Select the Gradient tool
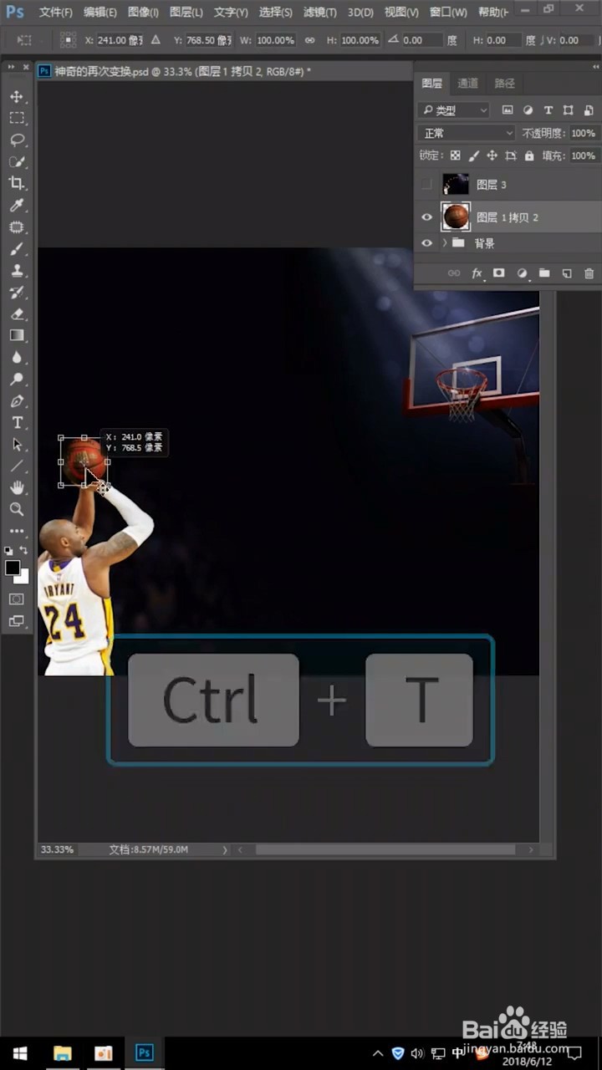 [x=17, y=335]
